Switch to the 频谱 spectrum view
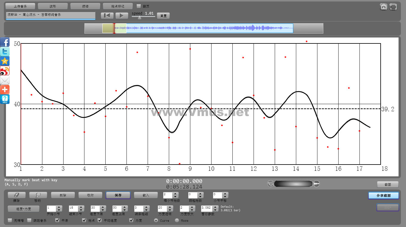Viewport: 406px width, 227px height. coord(85,6)
